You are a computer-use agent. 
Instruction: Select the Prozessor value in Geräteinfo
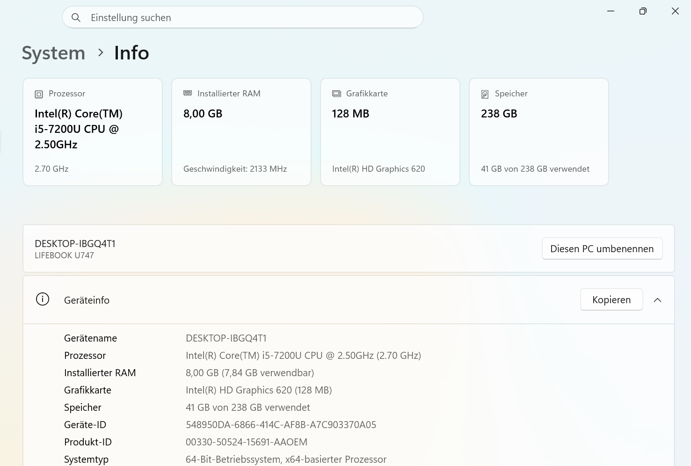coord(303,356)
